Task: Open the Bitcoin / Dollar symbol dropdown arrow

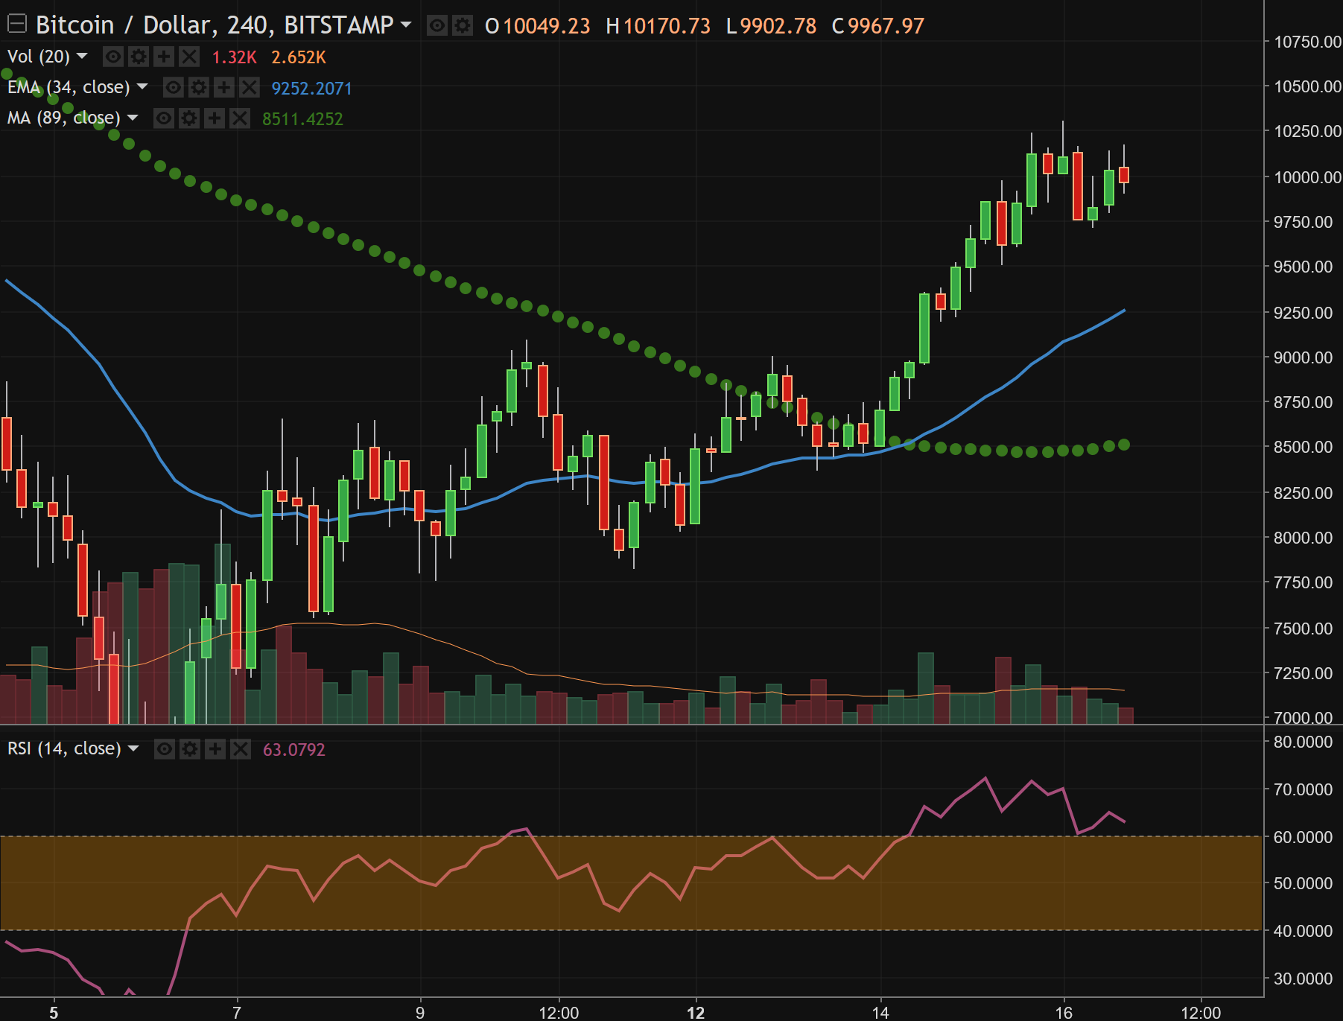Action: (x=406, y=25)
